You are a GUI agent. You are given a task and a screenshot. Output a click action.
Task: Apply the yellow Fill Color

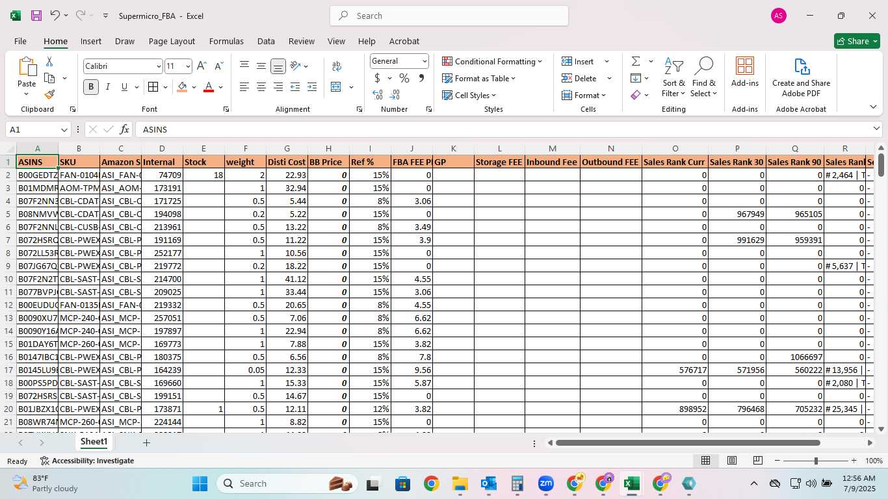coord(182,87)
